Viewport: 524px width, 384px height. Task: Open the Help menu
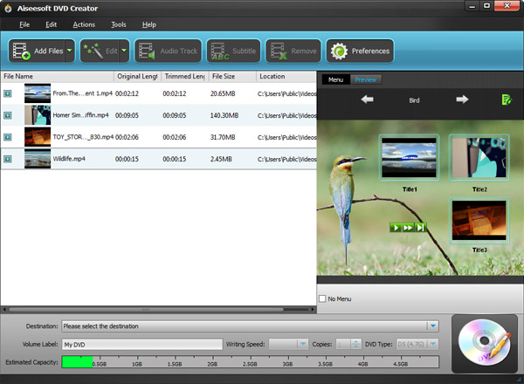[149, 24]
